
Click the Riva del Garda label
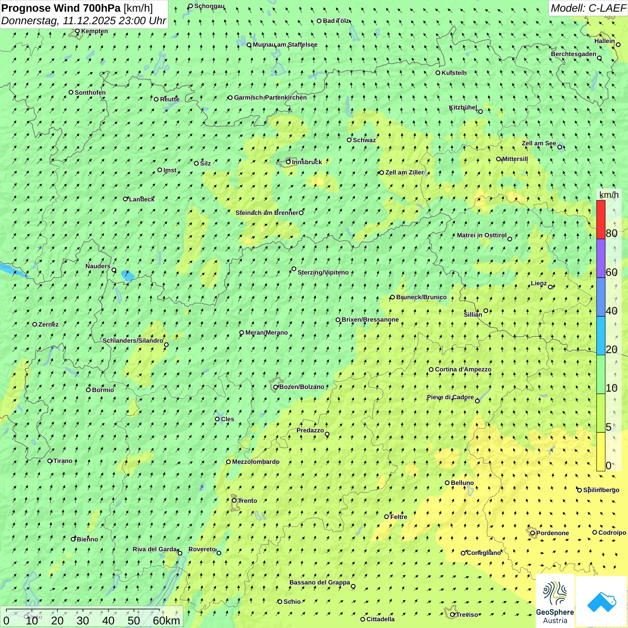155,549
